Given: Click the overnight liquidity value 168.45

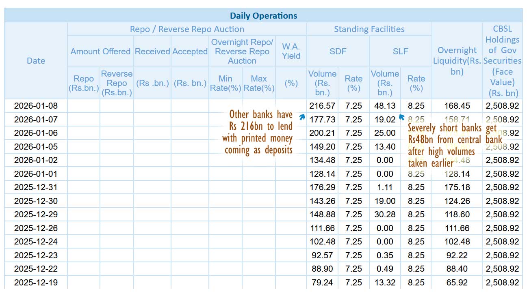Looking at the screenshot, I should [x=457, y=106].
